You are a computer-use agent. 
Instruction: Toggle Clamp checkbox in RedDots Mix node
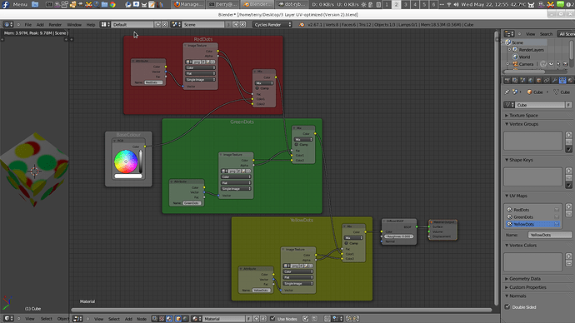pyautogui.click(x=257, y=88)
